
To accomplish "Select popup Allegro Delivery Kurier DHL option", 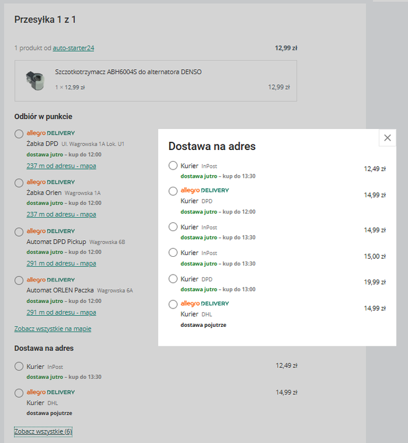I will pos(173,304).
